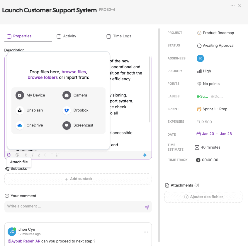Open the Jan 20 start date picker

(x=208, y=134)
